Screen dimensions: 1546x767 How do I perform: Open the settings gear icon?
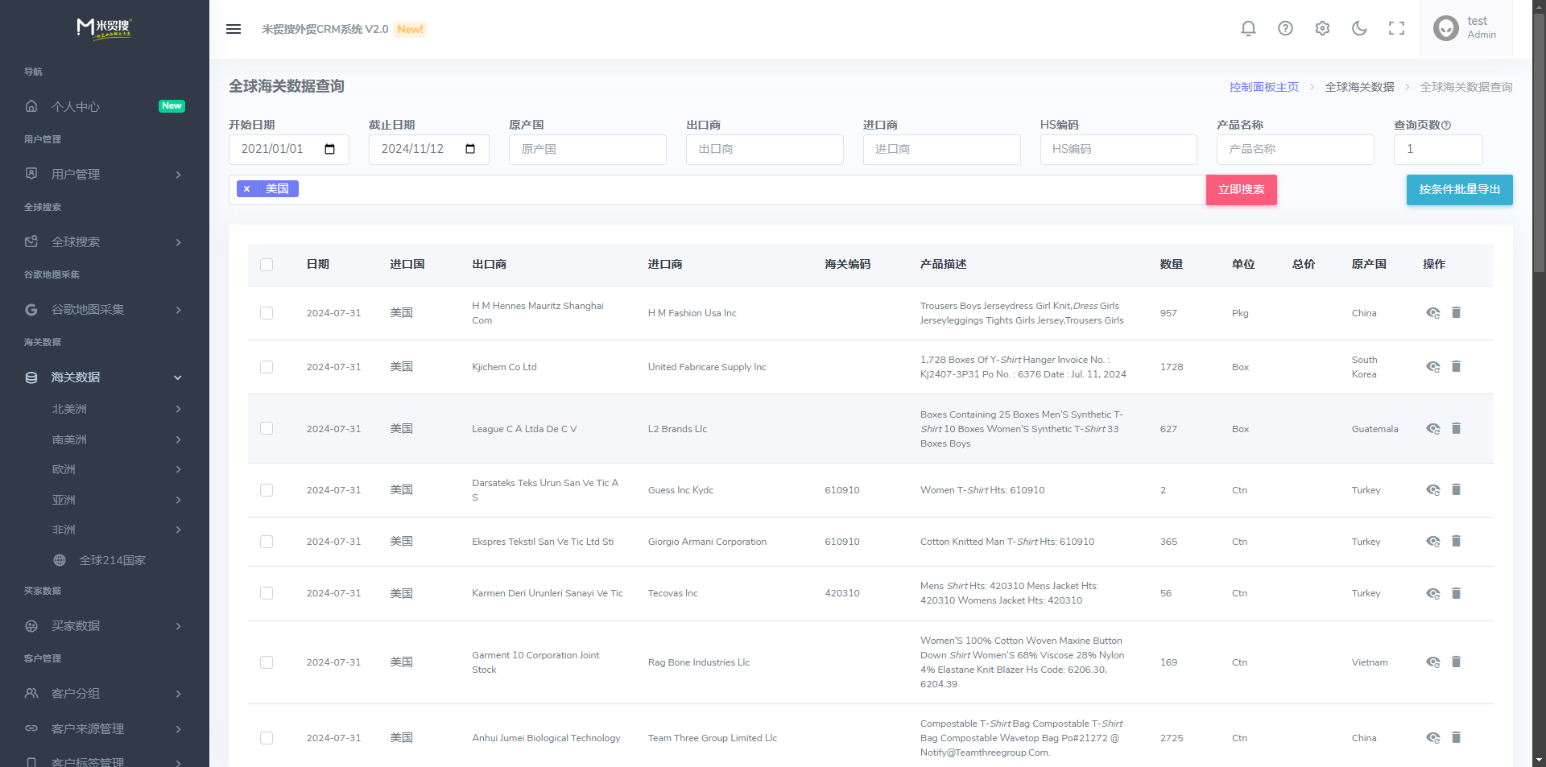pos(1322,29)
